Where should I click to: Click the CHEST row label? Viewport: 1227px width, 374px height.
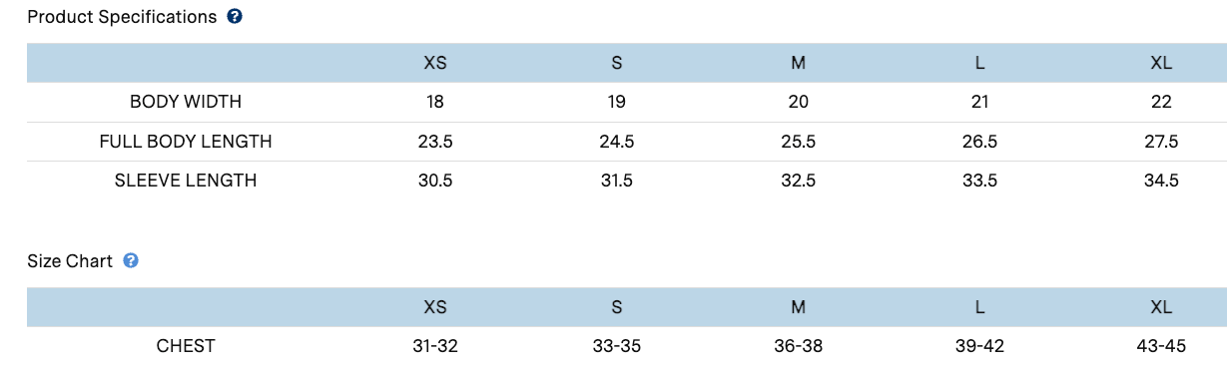[186, 346]
